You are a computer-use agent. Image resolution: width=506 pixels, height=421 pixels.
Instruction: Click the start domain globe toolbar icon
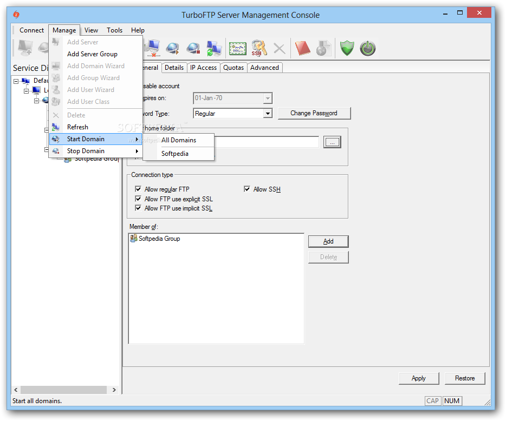click(172, 48)
